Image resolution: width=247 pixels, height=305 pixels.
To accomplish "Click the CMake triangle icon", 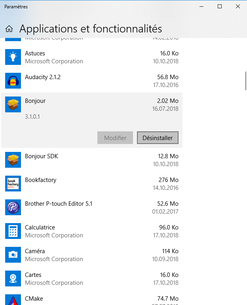I will click(x=13, y=299).
